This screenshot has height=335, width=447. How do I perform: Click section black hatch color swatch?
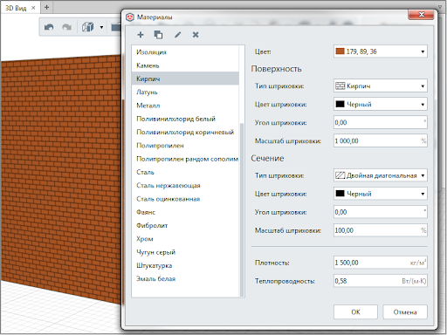click(340, 194)
